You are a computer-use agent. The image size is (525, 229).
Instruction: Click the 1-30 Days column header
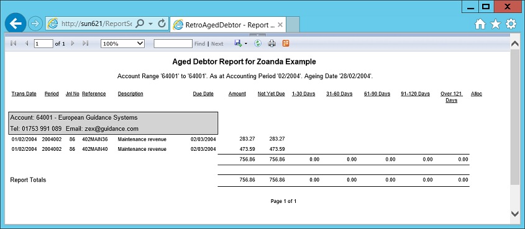(303, 94)
